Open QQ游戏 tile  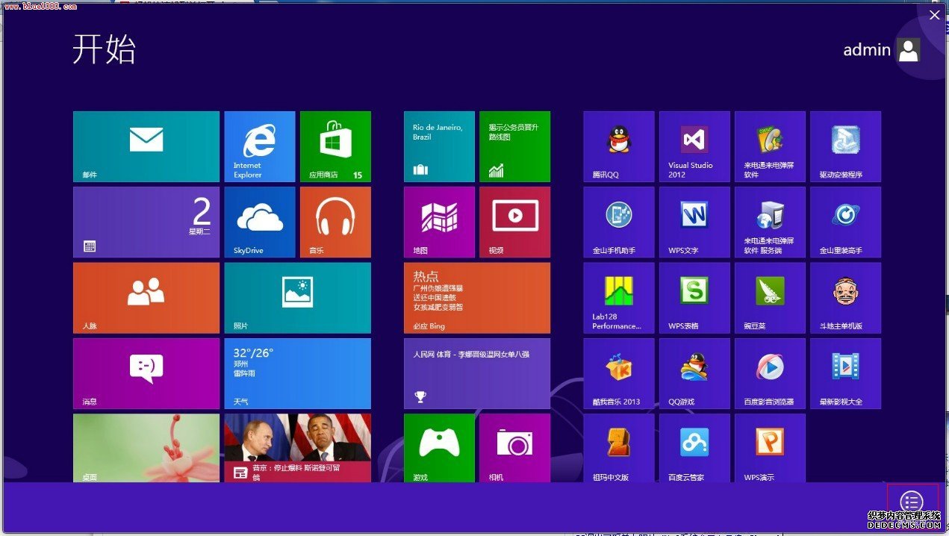694,373
